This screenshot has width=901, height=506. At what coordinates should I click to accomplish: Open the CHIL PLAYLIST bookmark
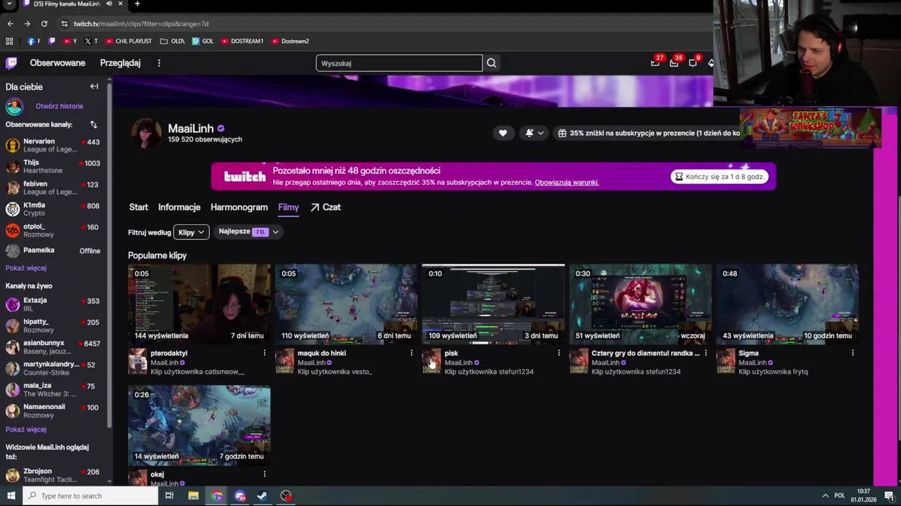tap(129, 41)
